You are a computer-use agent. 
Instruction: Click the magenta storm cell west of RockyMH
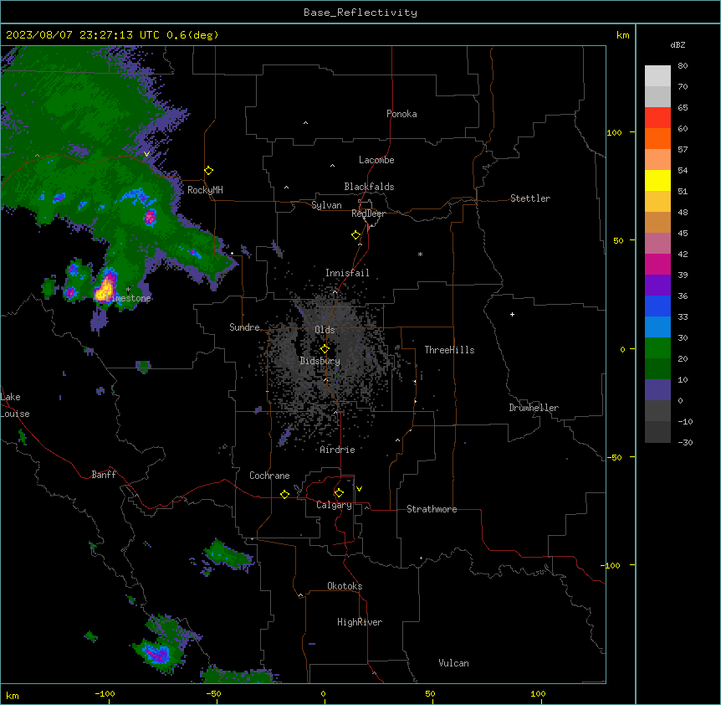tap(150, 217)
